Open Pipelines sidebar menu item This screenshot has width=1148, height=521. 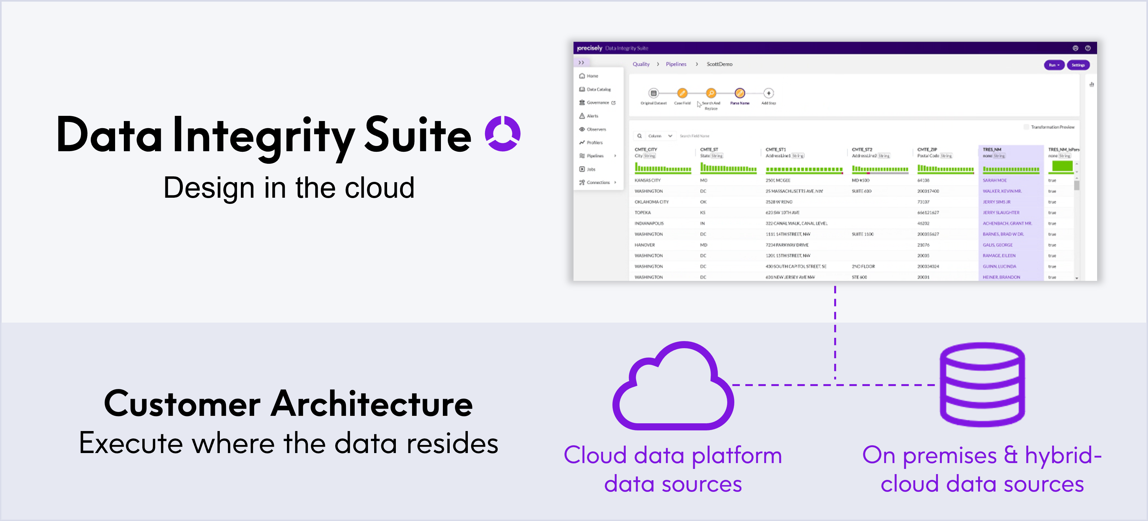coord(591,156)
